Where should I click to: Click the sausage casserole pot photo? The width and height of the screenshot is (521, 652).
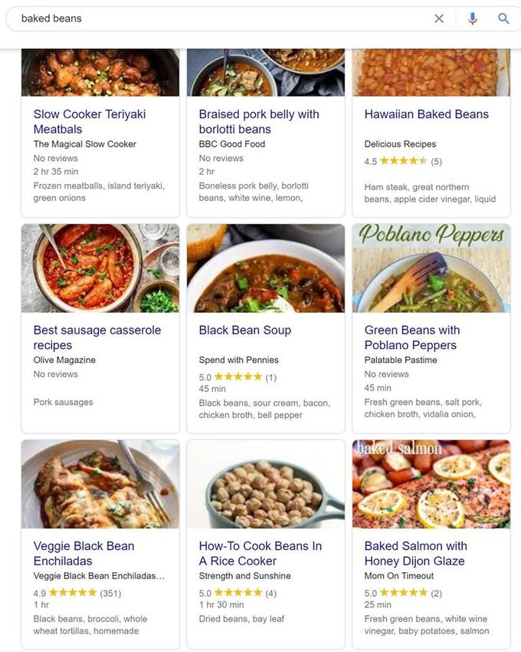(x=100, y=268)
